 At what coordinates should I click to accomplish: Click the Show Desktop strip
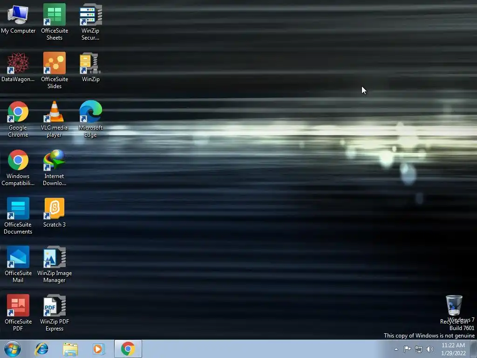tap(474, 349)
